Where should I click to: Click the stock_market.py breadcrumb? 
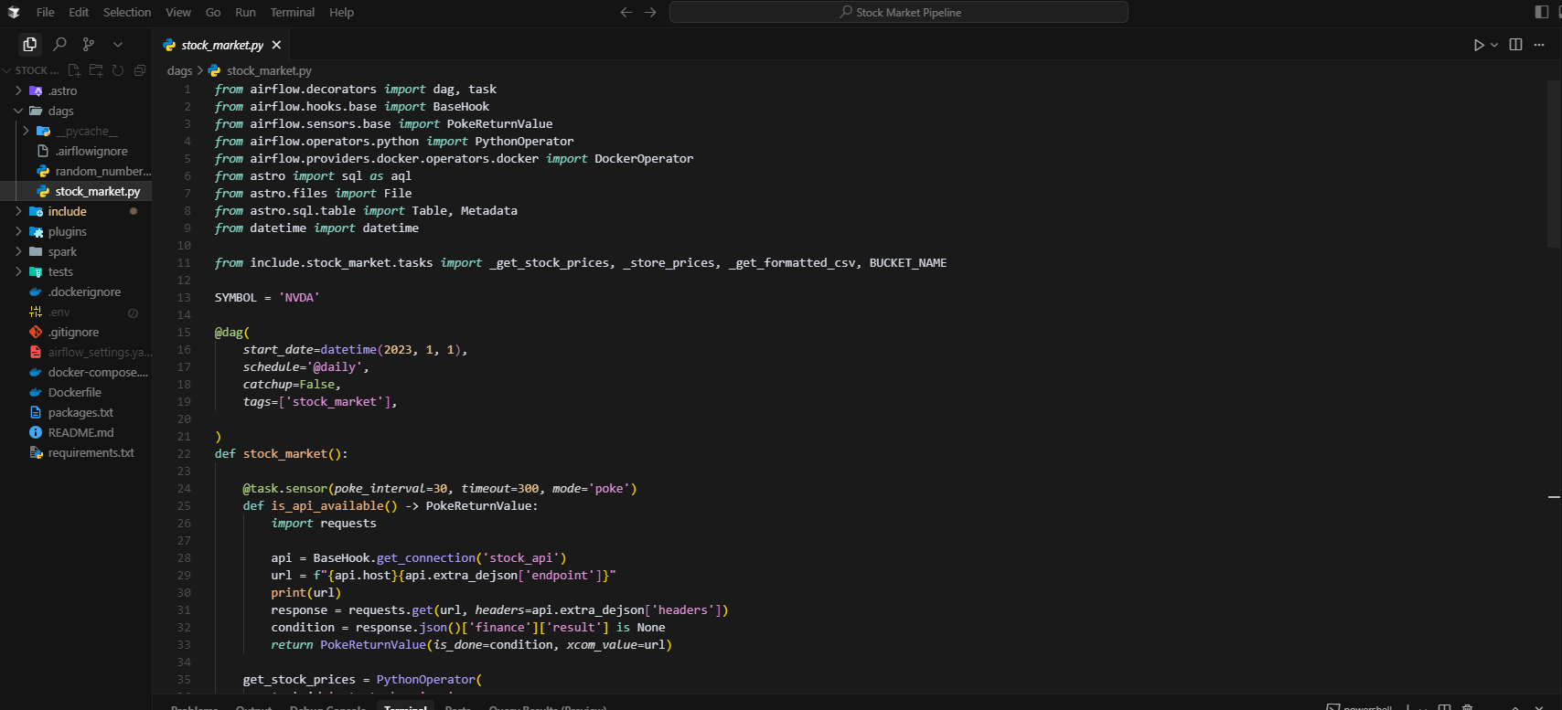[269, 70]
